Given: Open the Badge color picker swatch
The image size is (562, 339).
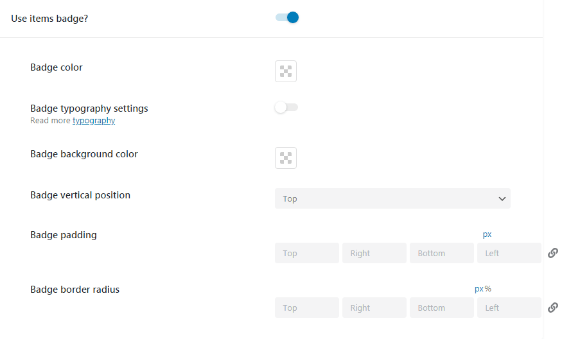Looking at the screenshot, I should 286,71.
